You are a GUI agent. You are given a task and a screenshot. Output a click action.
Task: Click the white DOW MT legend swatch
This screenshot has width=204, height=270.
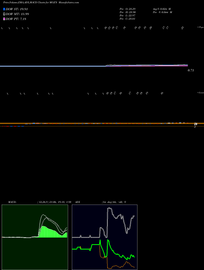click(x=4, y=14)
